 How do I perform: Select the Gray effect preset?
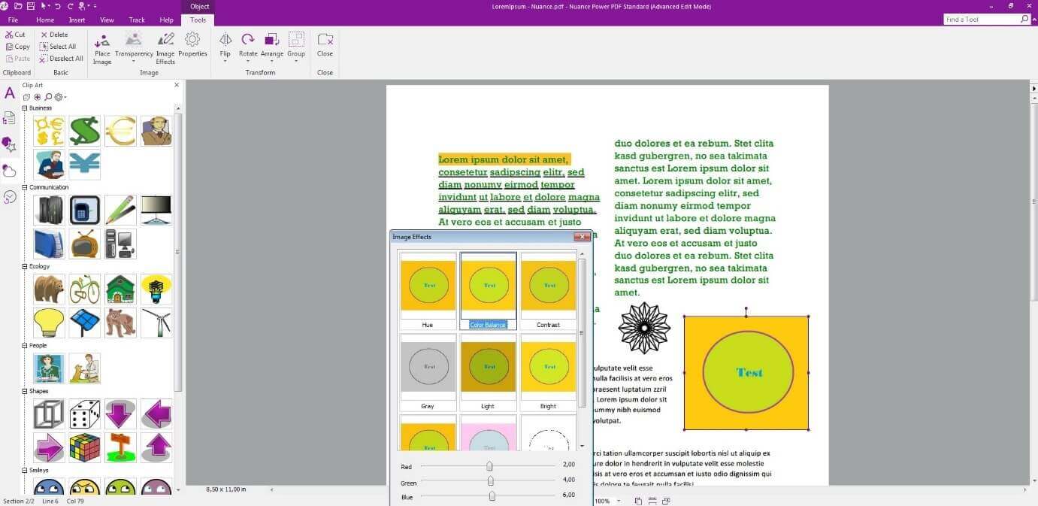click(x=428, y=366)
